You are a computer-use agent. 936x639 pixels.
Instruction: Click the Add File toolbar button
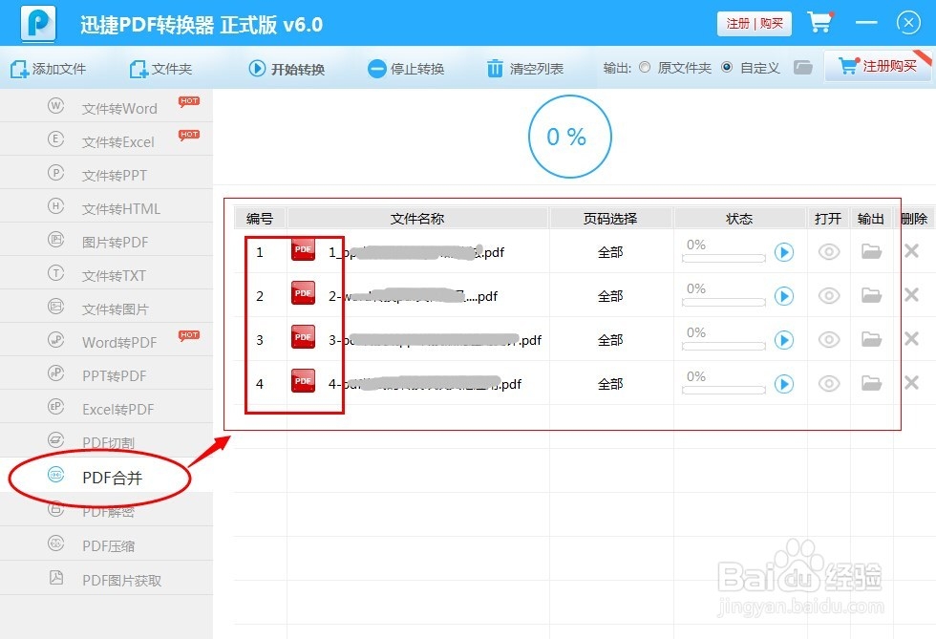click(49, 69)
